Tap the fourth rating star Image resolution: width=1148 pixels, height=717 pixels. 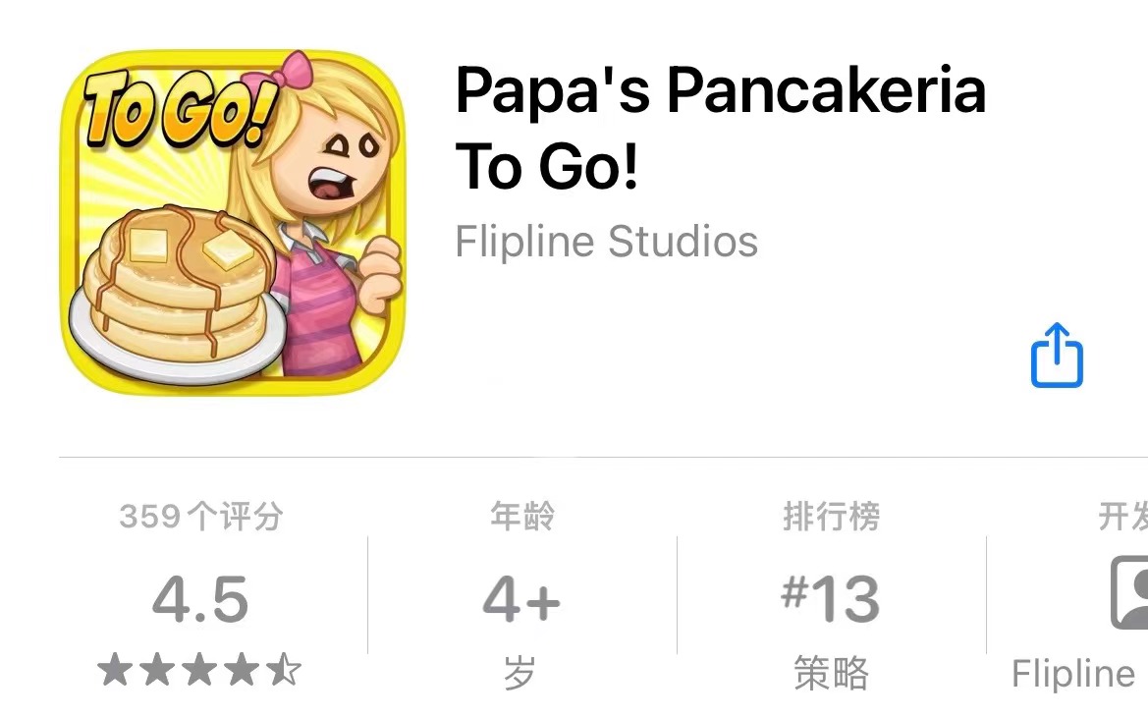242,670
